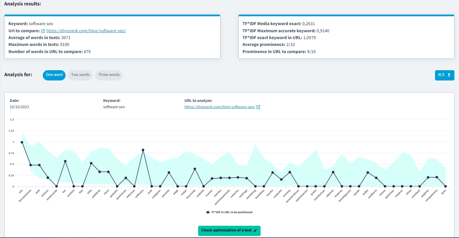Click the 'keywords' data point on chart

195,169
